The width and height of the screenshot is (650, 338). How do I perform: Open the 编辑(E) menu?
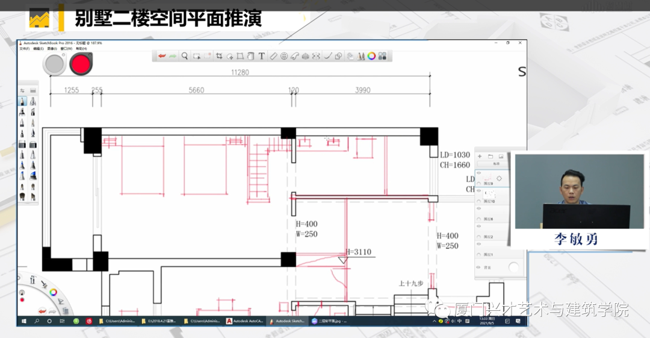(38, 49)
